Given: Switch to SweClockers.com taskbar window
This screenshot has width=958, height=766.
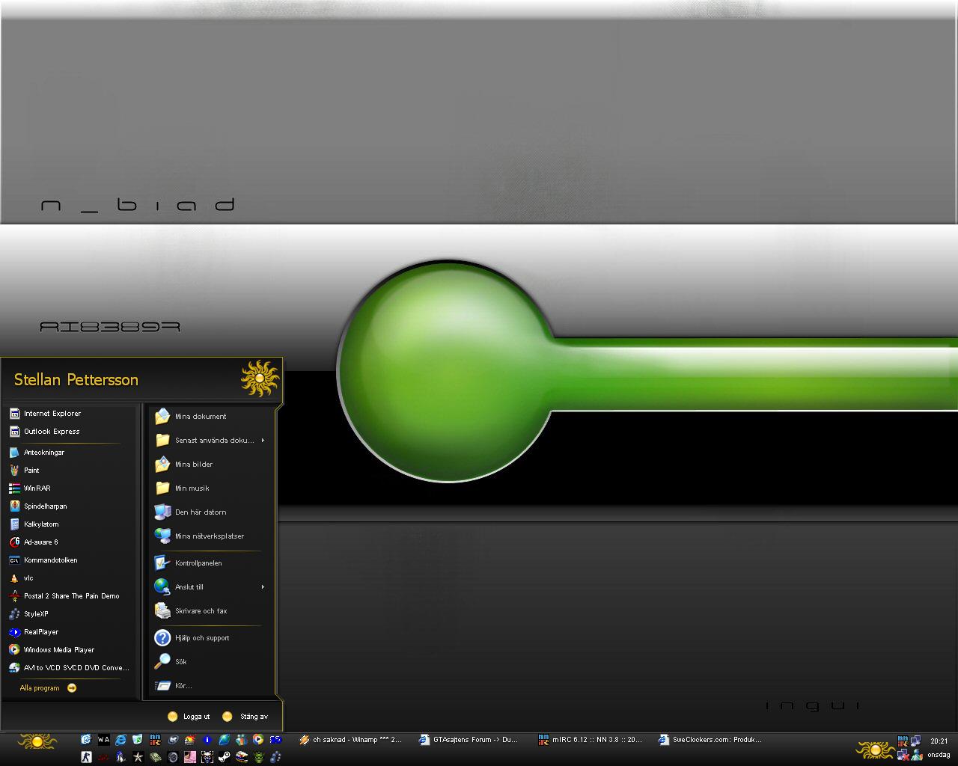Looking at the screenshot, I should point(710,740).
